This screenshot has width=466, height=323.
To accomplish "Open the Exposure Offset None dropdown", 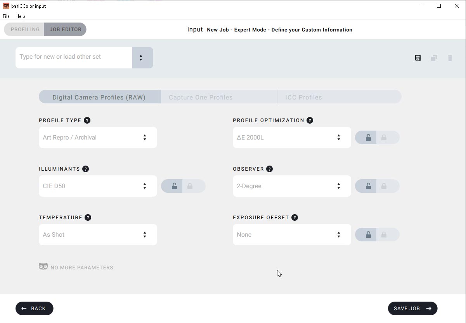I will pos(292,234).
